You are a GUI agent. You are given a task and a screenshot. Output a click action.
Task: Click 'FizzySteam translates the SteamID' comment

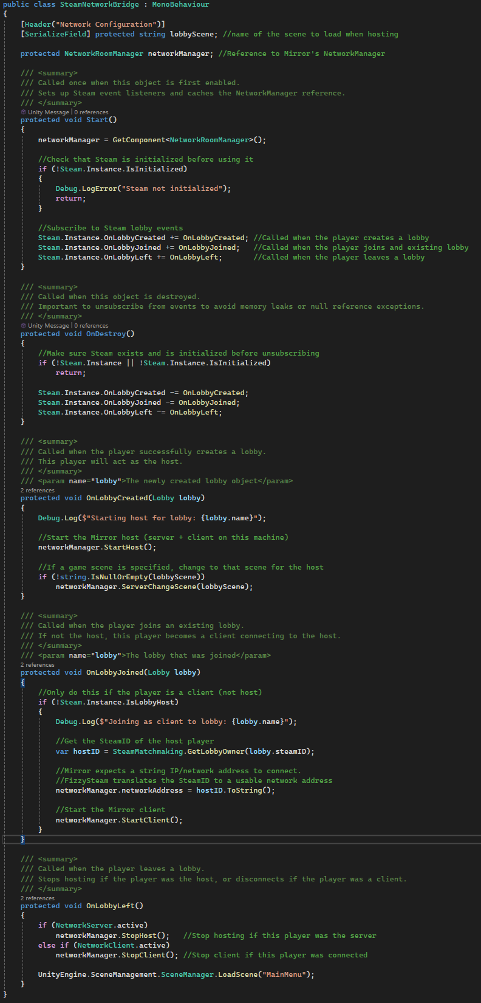tap(194, 781)
